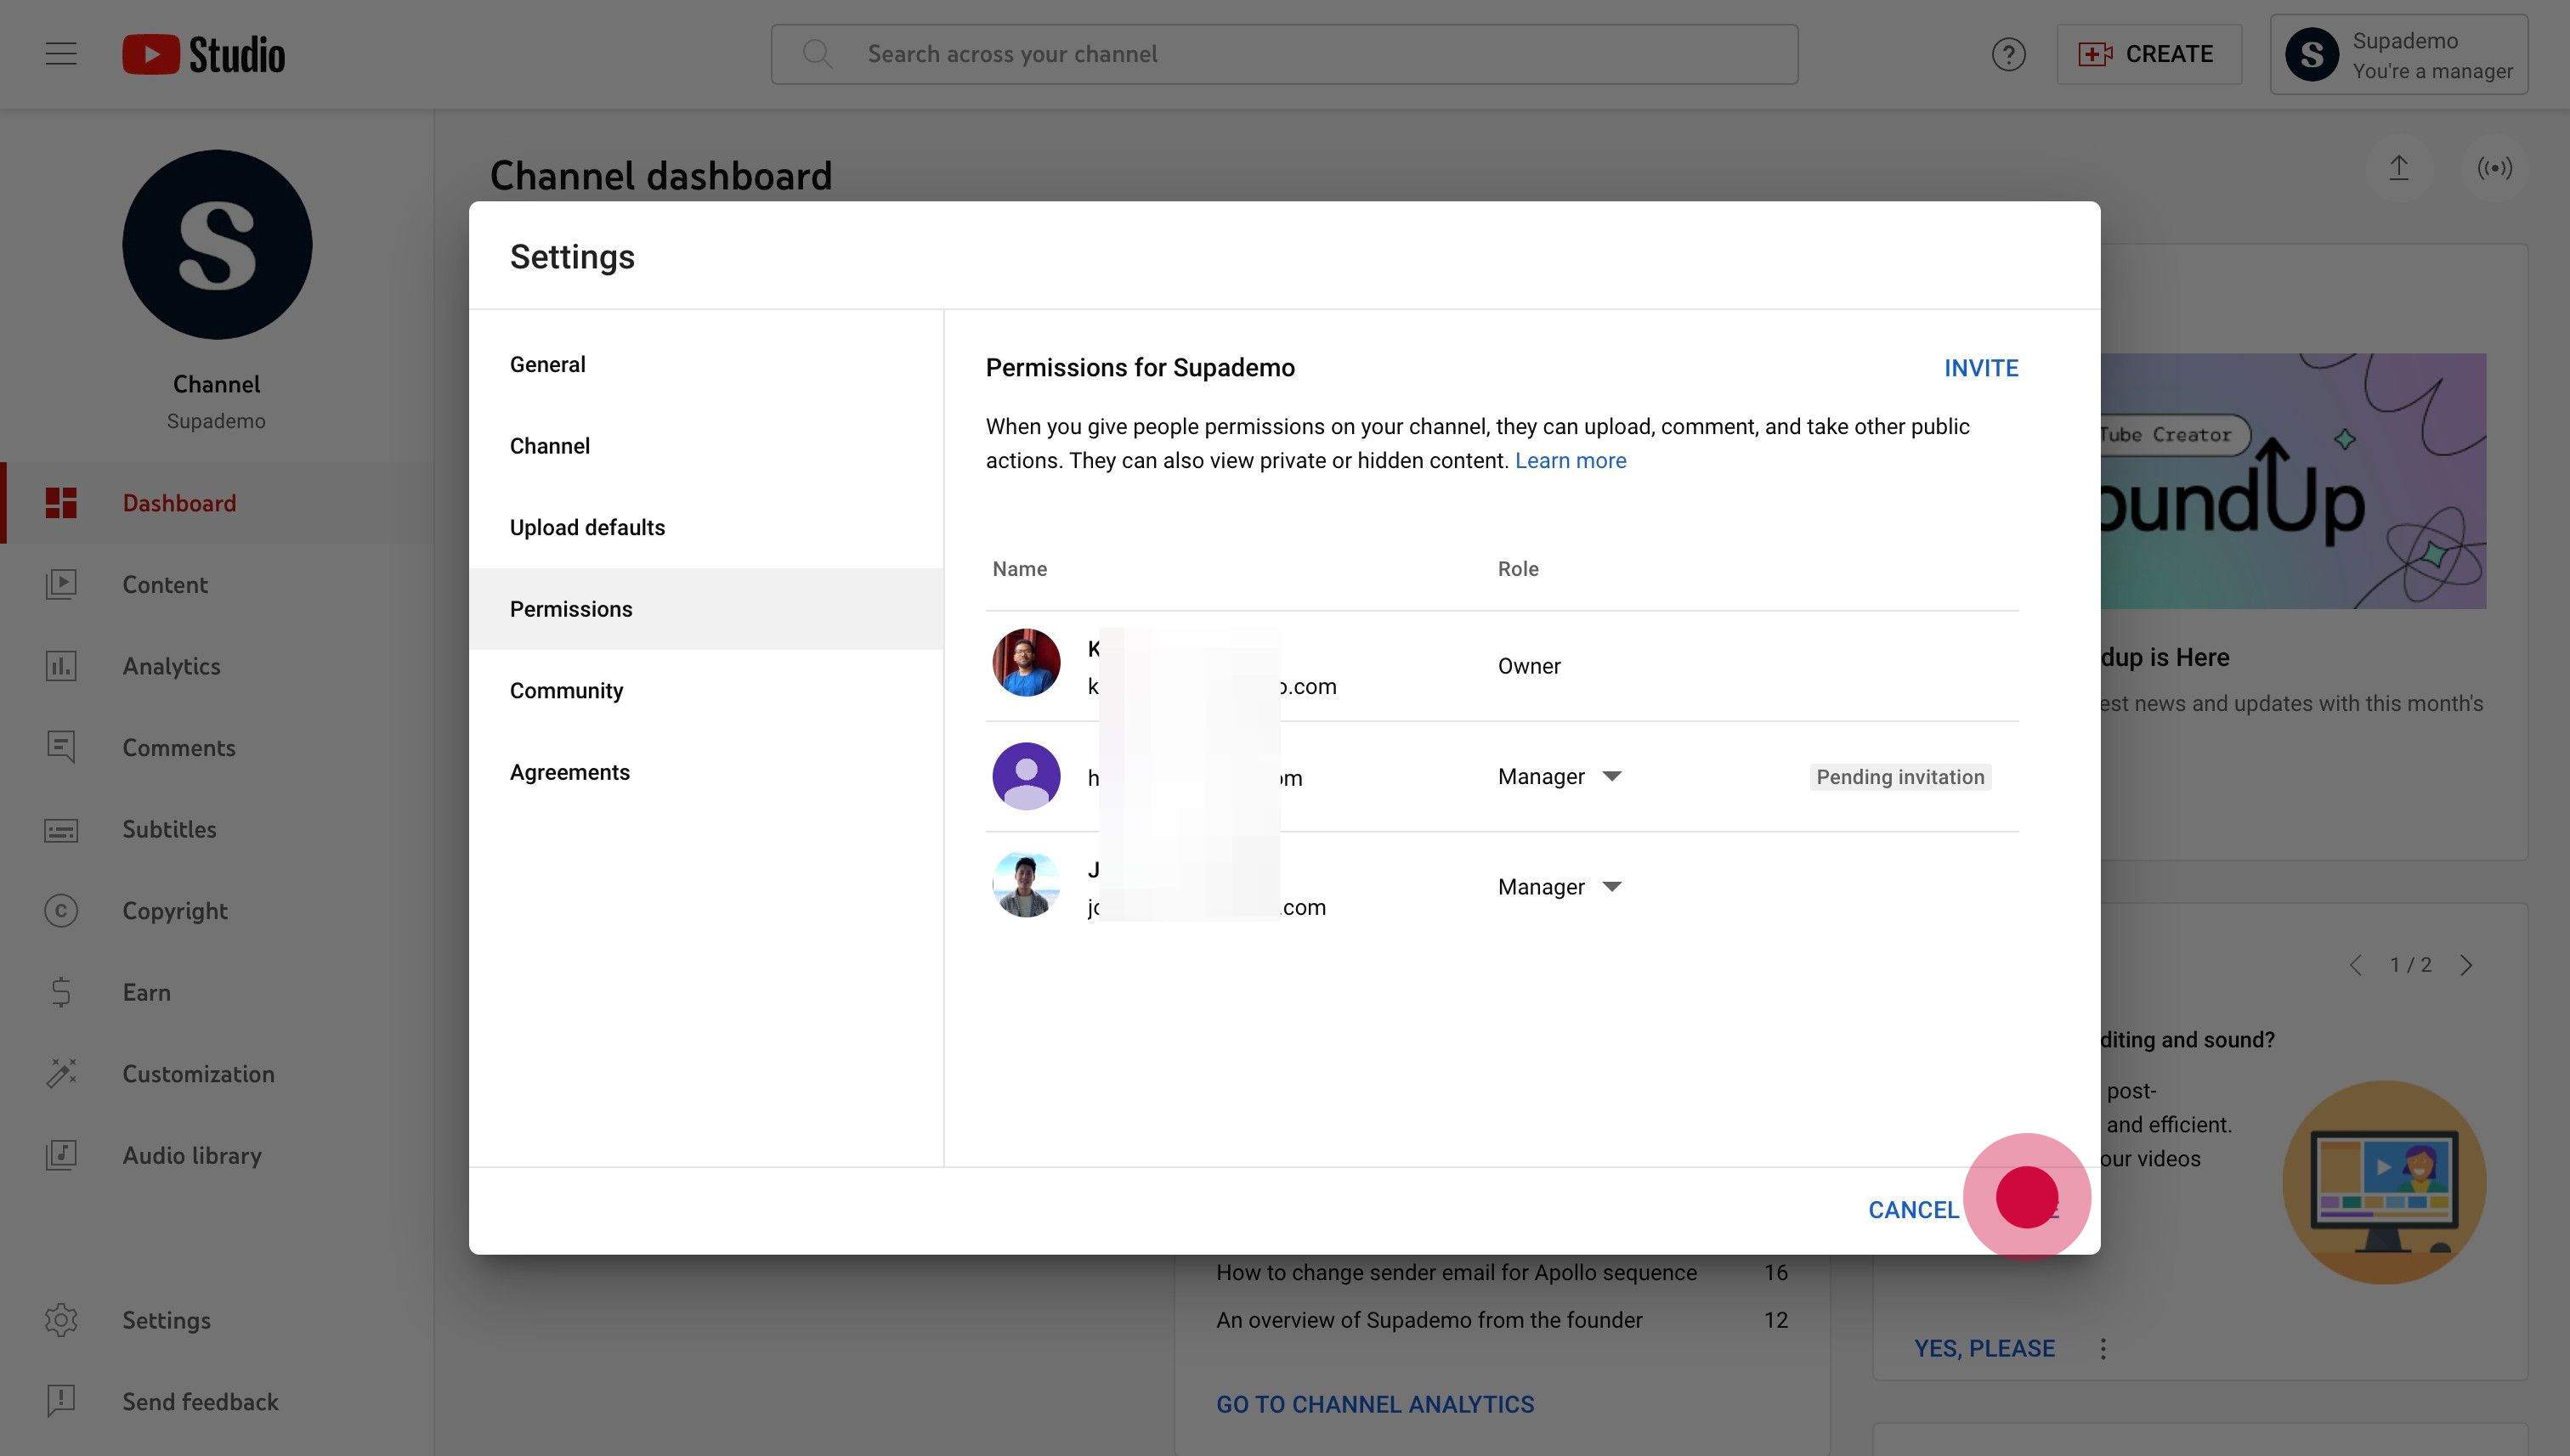Viewport: 2570px width, 1456px height.
Task: Click the Comments sidebar icon
Action: (x=61, y=747)
